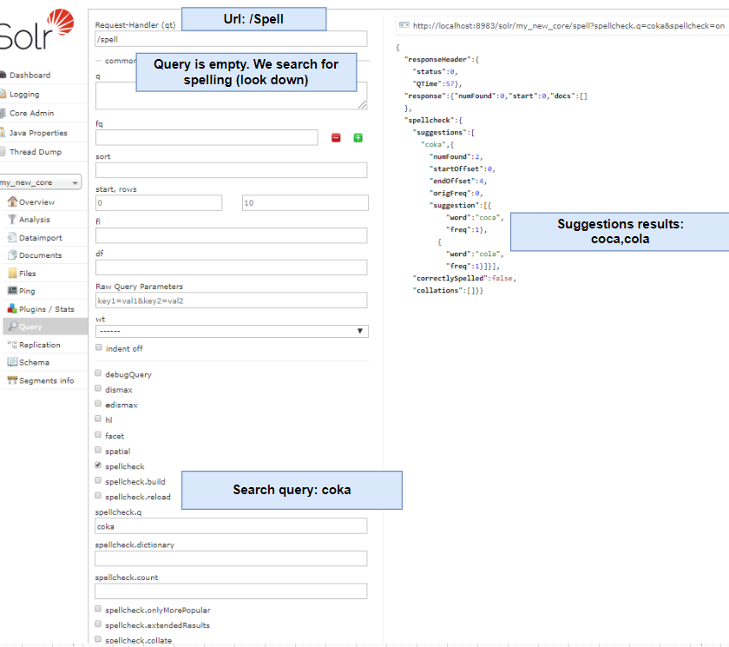Image resolution: width=729 pixels, height=647 pixels.
Task: Enable the hl highlighting checkbox
Action: coord(98,419)
